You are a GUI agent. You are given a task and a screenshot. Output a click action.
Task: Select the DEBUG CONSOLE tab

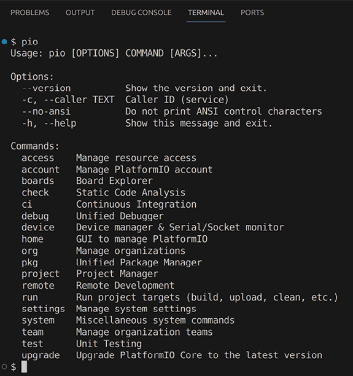(x=141, y=12)
